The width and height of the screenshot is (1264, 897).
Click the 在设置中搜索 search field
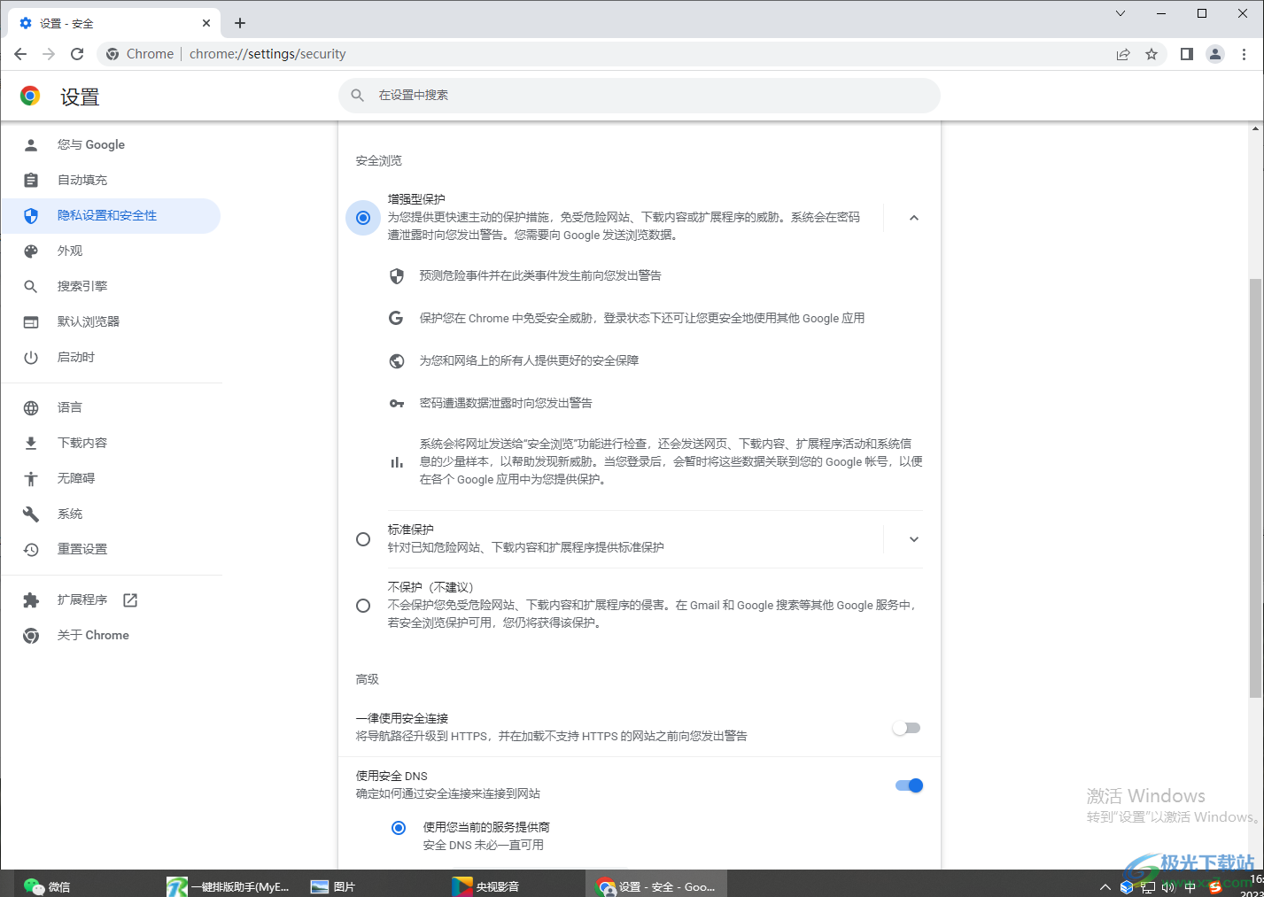(x=639, y=95)
